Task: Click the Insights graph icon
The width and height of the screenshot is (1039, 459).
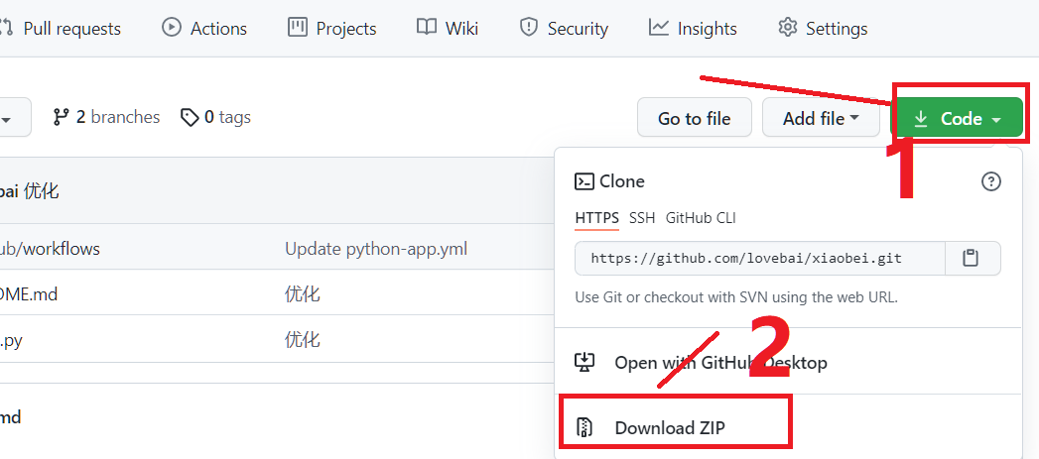Action: pos(659,28)
